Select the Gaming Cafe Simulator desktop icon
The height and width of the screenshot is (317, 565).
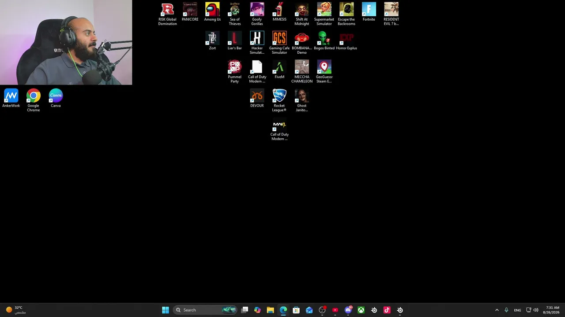click(x=279, y=43)
